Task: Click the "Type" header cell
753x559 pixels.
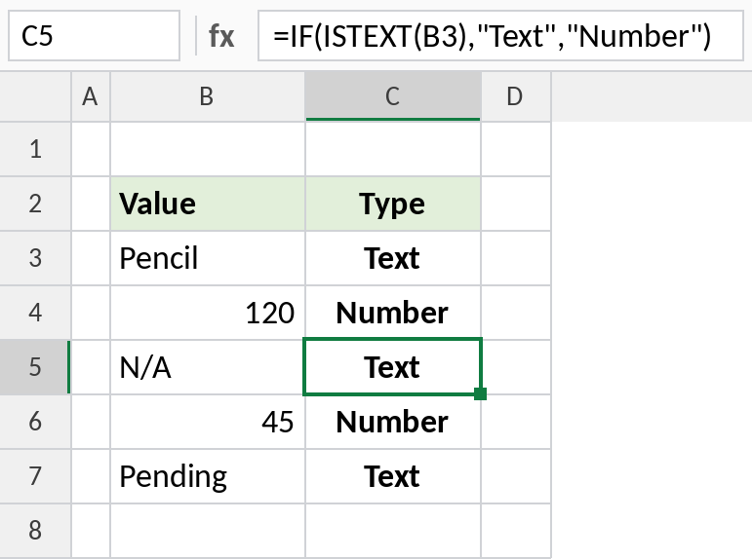Action: [x=393, y=204]
